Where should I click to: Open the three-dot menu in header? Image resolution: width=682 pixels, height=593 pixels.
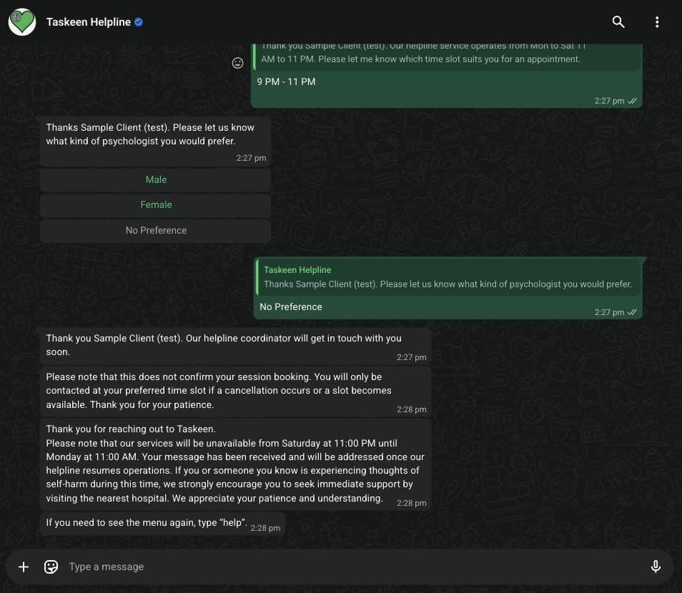pos(657,21)
